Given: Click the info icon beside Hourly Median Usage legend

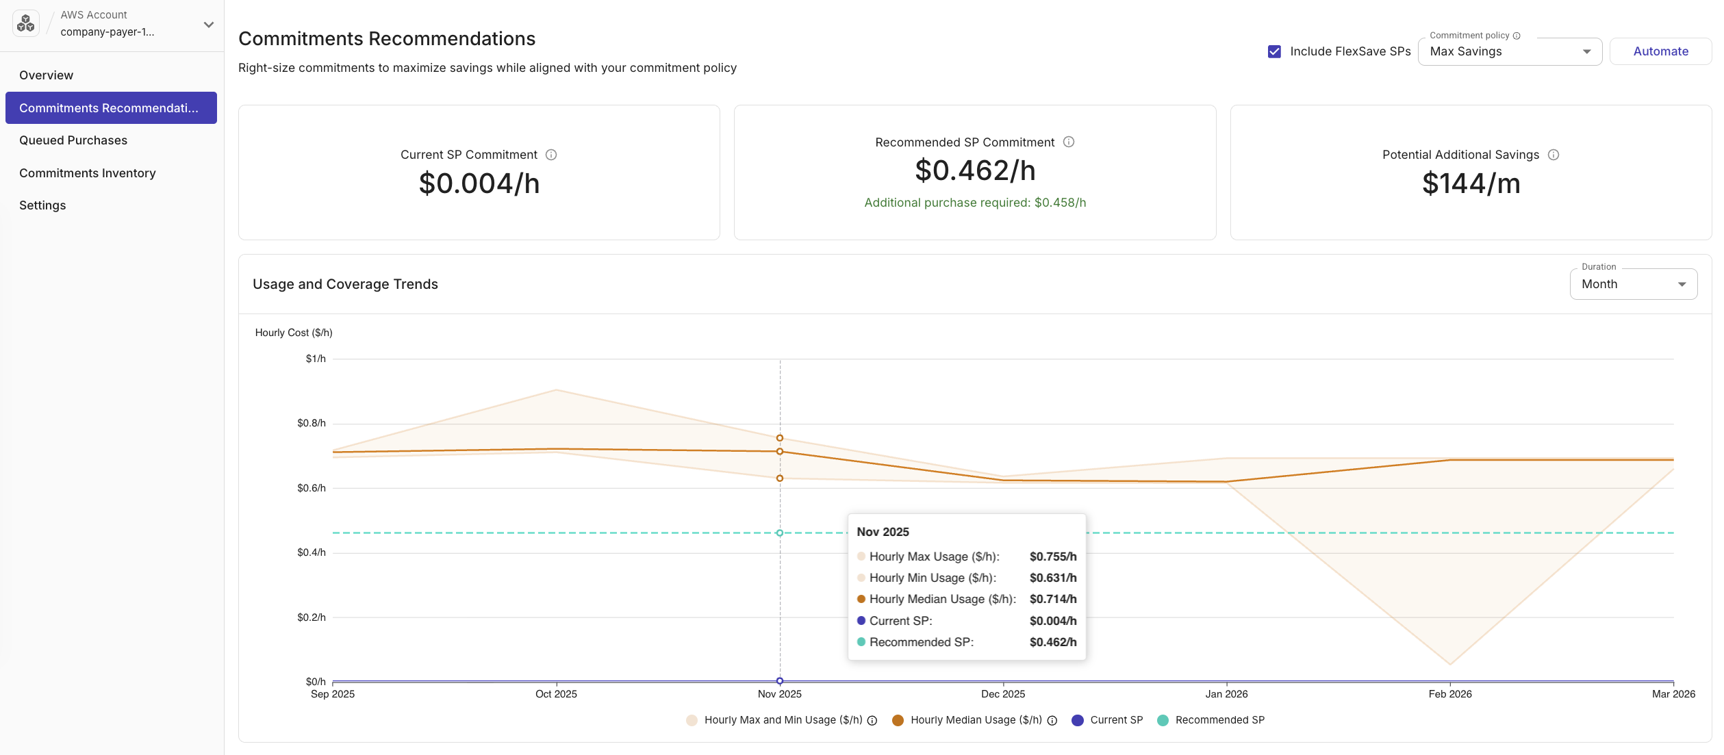Looking at the screenshot, I should click(1051, 720).
